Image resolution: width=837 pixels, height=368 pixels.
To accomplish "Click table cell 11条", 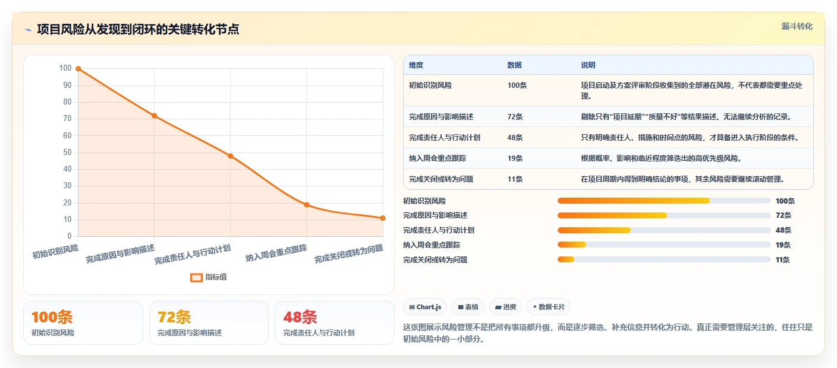I will click(515, 179).
